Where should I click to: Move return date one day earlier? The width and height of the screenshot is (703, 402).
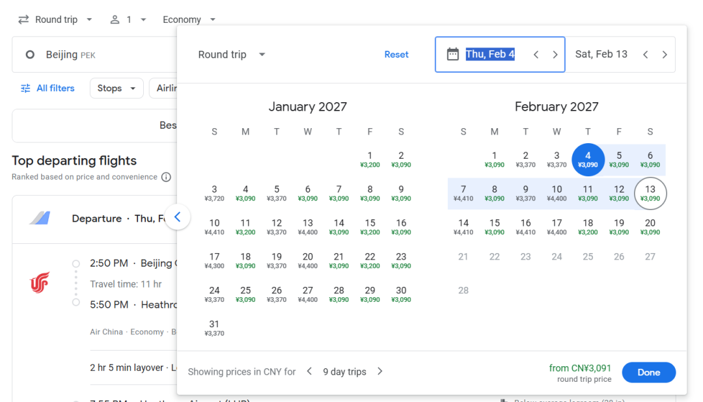point(645,55)
